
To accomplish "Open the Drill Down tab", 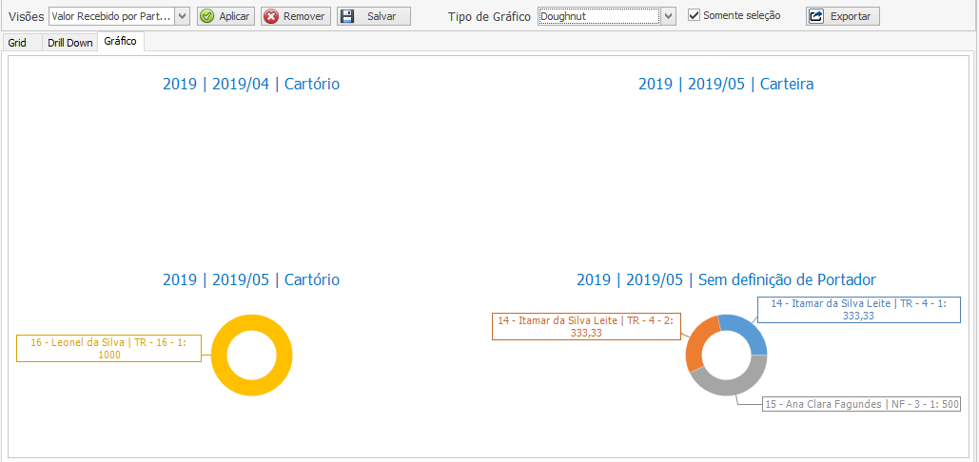I will (x=70, y=43).
